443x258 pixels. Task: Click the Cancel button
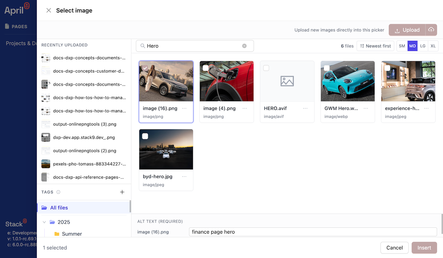click(x=394, y=248)
